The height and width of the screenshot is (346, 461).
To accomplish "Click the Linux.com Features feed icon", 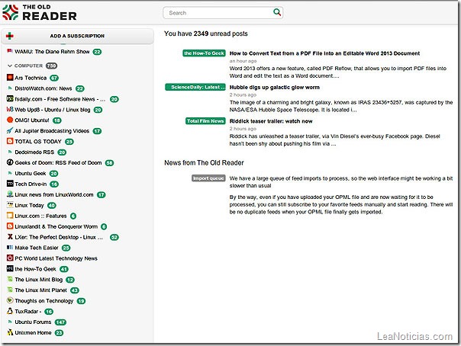I will 10,216.
